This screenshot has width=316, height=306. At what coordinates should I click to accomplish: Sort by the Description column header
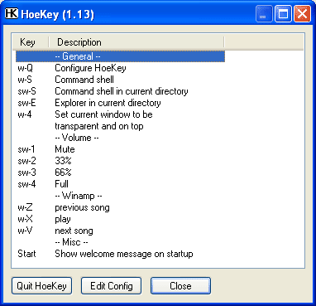pos(136,42)
